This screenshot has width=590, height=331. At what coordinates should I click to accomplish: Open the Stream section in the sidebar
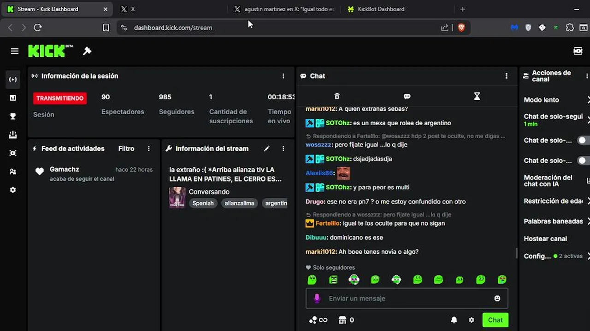click(x=13, y=80)
